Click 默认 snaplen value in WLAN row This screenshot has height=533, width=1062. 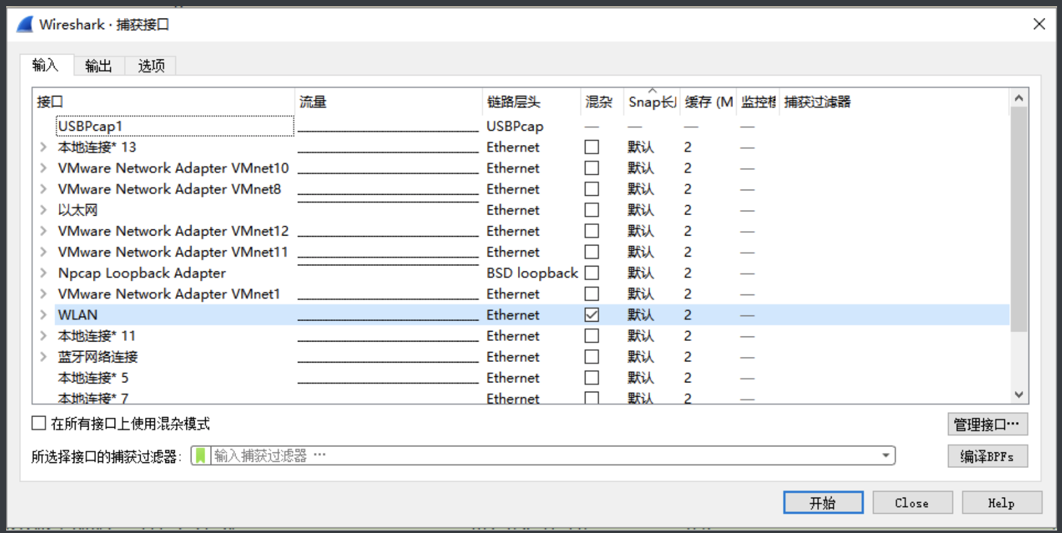tap(641, 315)
